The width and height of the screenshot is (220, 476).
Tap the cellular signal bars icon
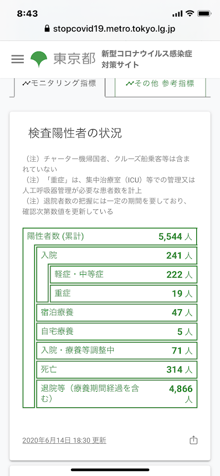(x=177, y=14)
